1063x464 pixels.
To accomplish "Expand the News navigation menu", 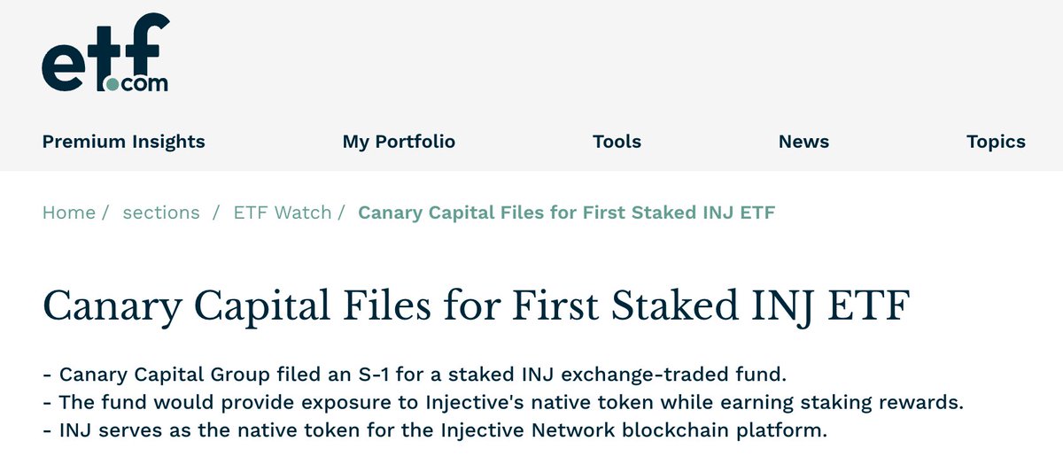I will pos(803,142).
